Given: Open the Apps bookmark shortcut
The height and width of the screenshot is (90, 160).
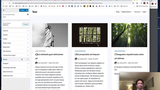Looking at the screenshot, I should click(x=5, y=6).
